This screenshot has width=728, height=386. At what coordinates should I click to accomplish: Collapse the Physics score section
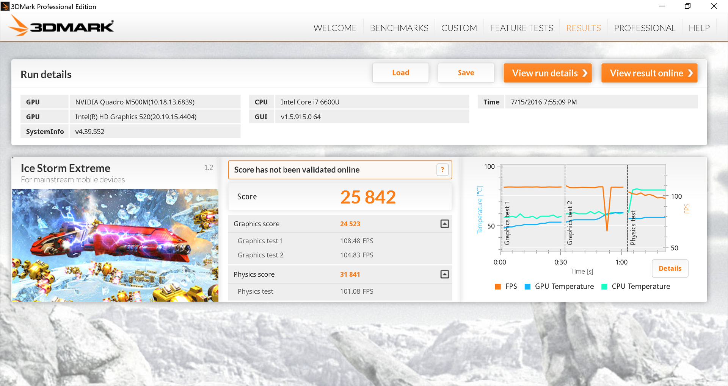coord(445,274)
